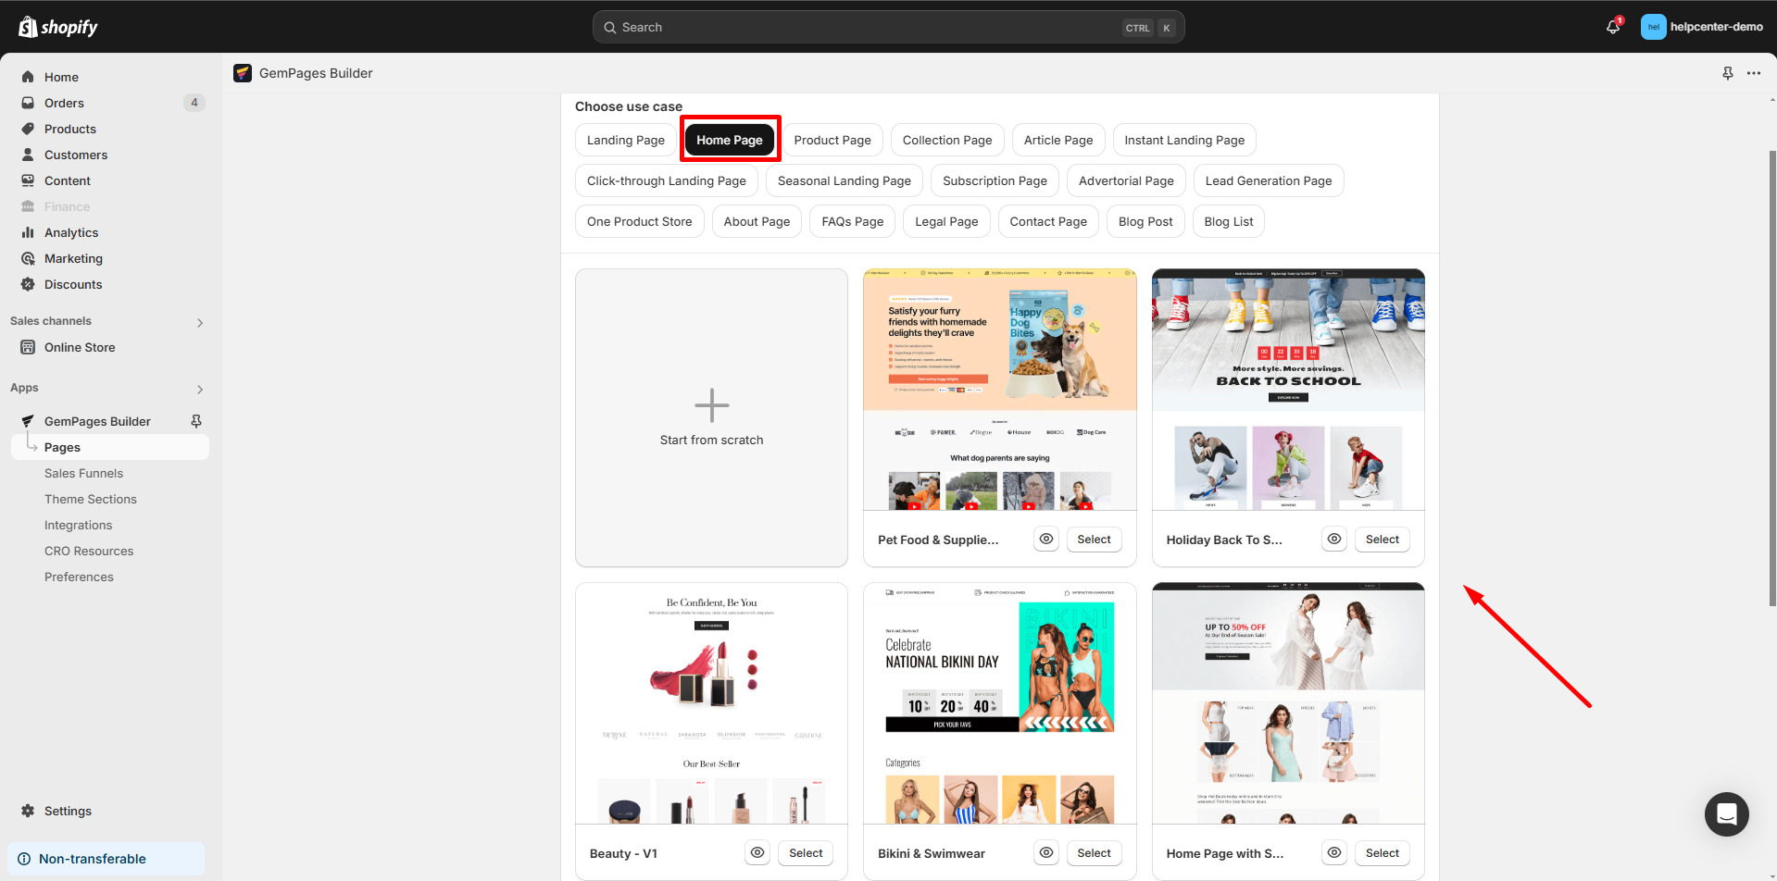
Task: Open the chat support bubble
Action: [x=1726, y=814]
